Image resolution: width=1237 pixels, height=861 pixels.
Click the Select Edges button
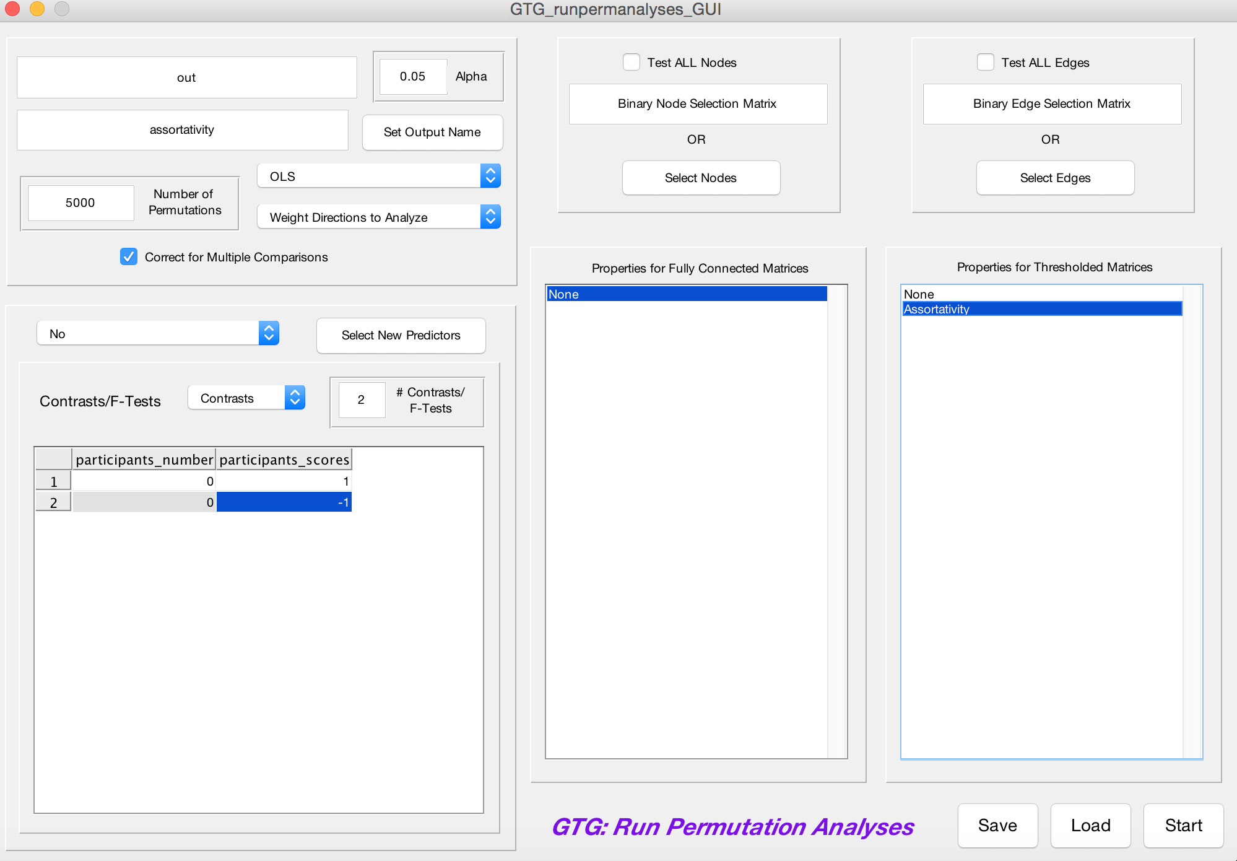(1054, 178)
